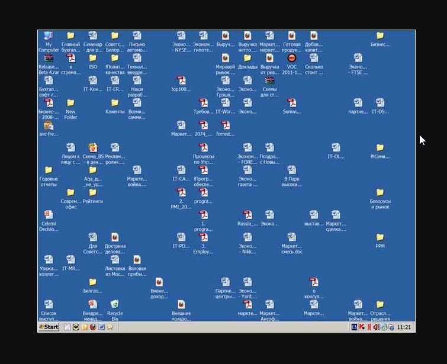
Task: Select the ISO folder on desktop
Action: pos(92,62)
